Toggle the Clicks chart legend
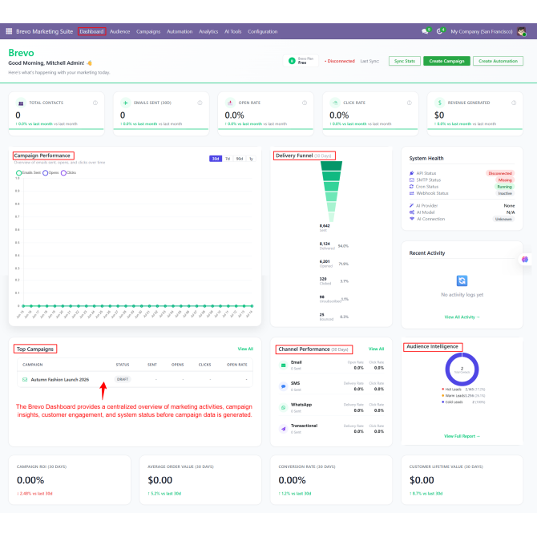Viewport: 537px width, 537px height. point(68,172)
